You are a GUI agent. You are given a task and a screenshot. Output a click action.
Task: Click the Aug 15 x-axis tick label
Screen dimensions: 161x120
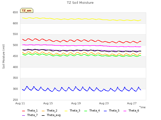click(48, 103)
